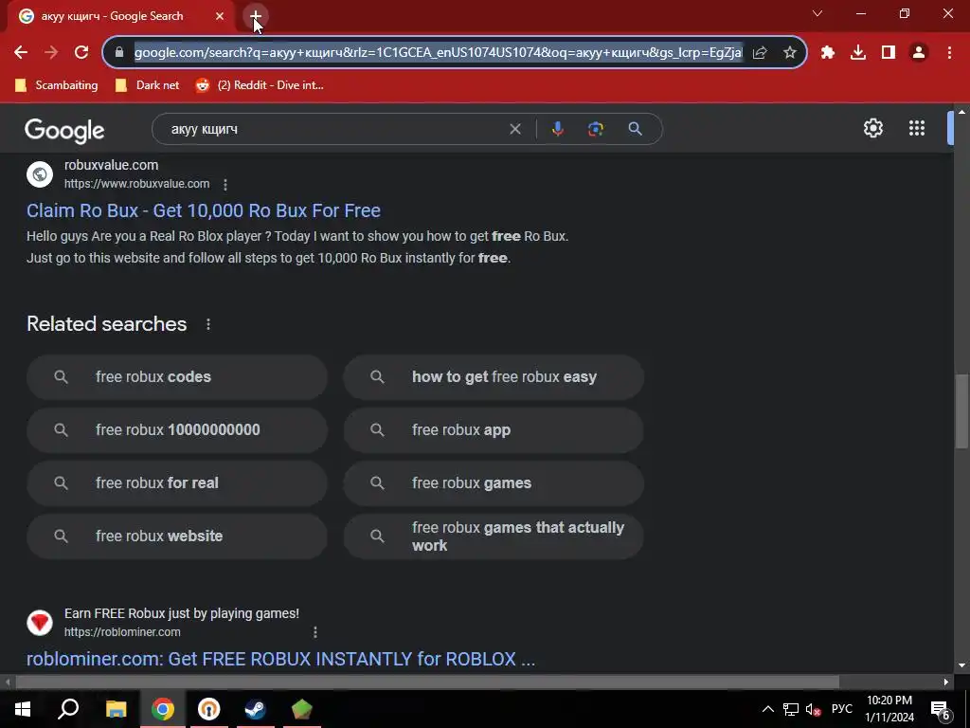Open File Explorer from taskbar
The image size is (970, 728).
(x=116, y=709)
